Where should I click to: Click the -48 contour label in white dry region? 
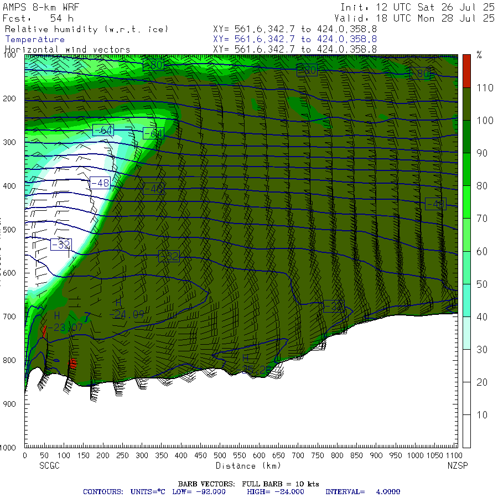(x=100, y=183)
